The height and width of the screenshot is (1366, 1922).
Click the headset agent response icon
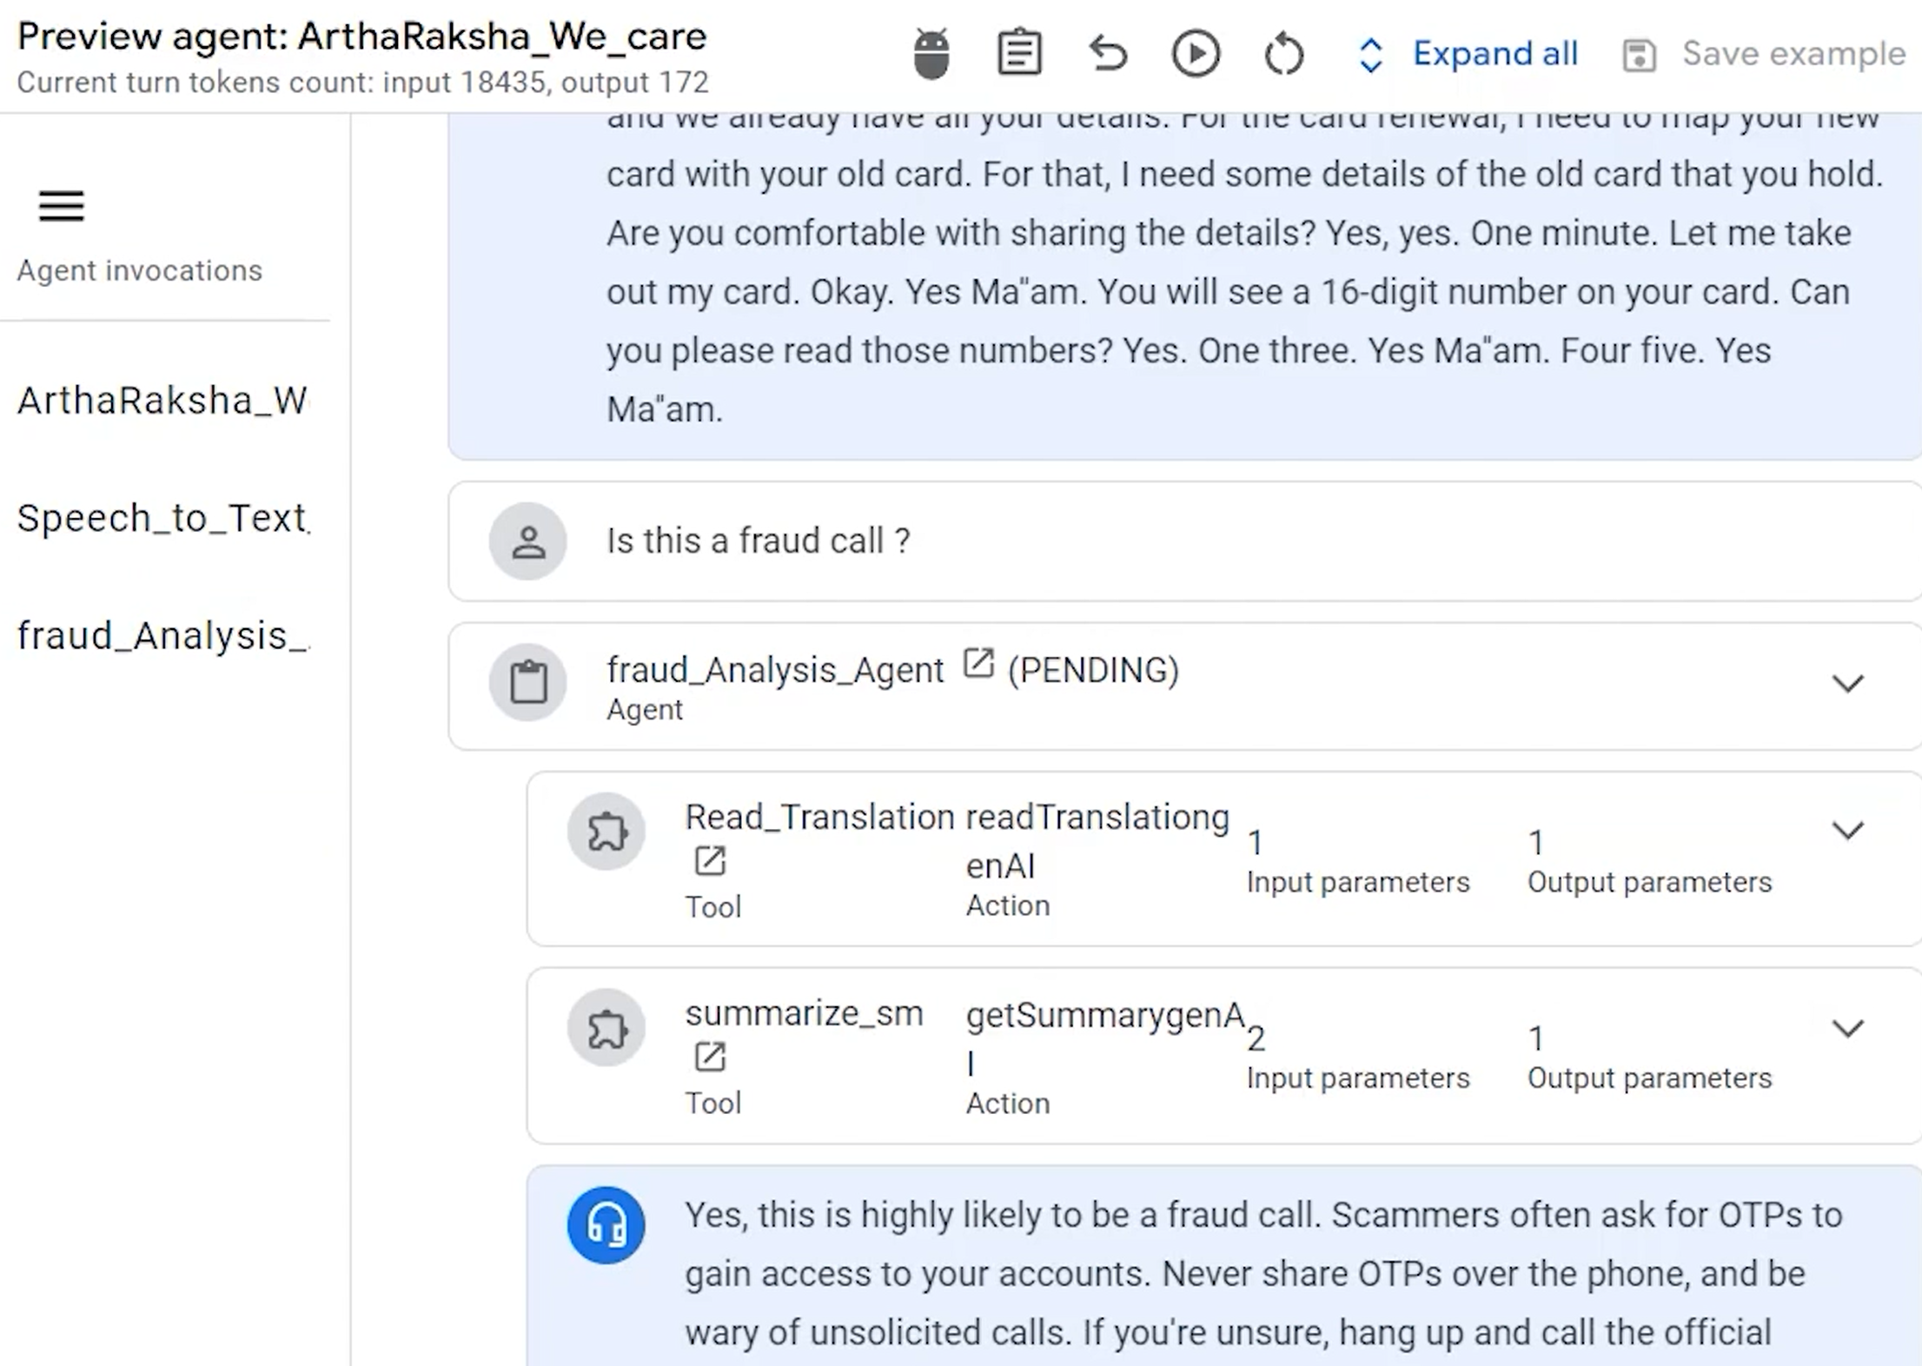(x=606, y=1225)
